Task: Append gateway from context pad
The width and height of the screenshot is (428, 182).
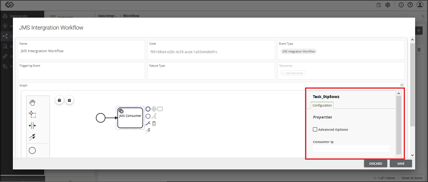Action: 154,109
